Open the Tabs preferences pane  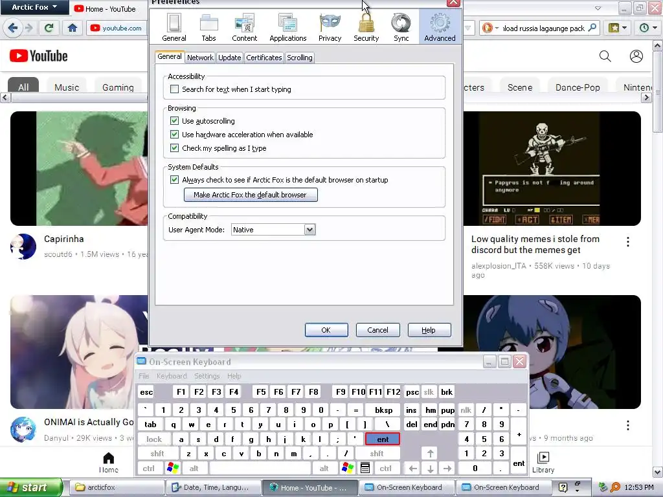coord(208,27)
